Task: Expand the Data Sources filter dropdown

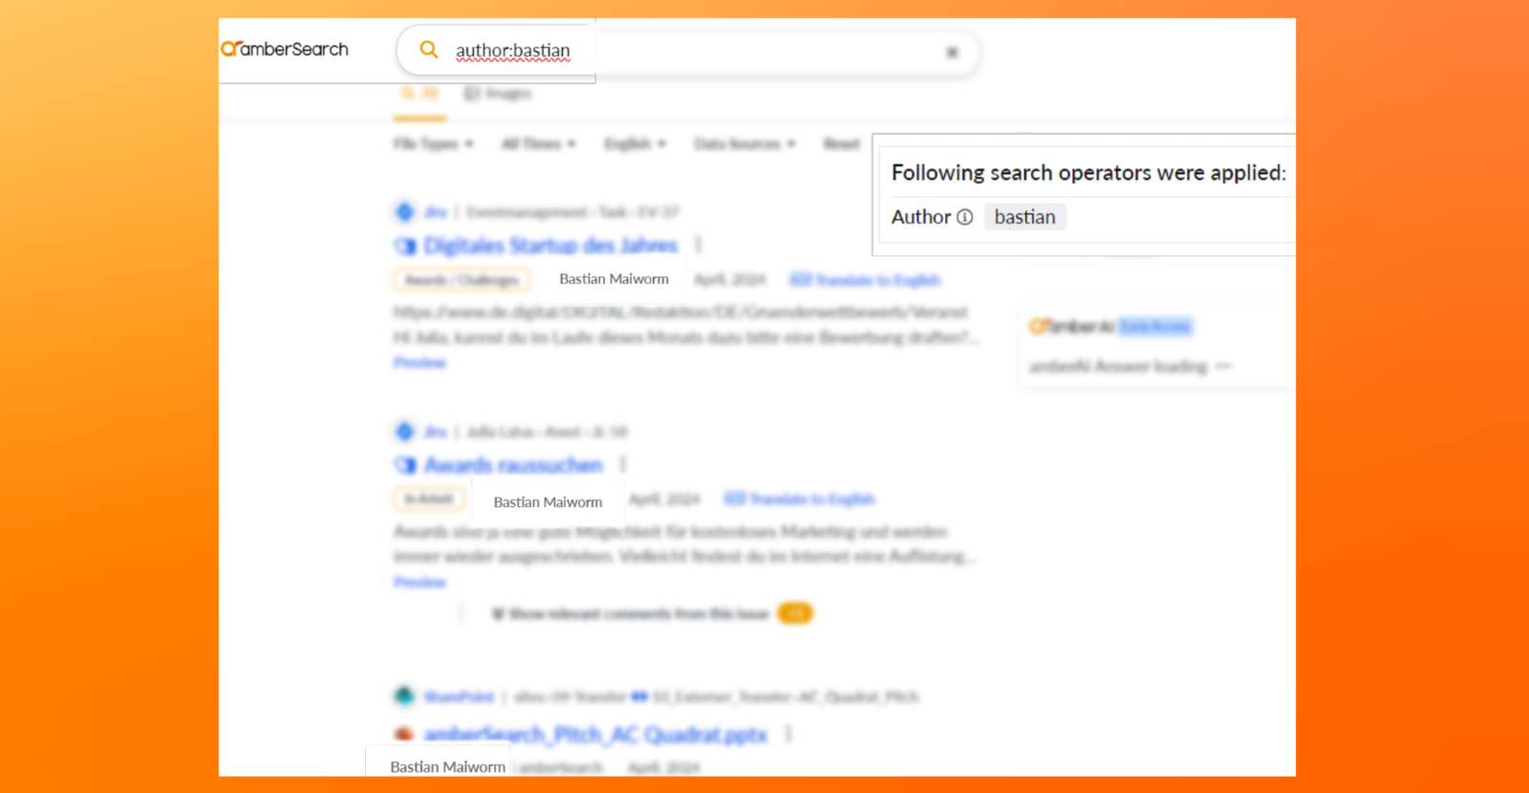Action: [x=744, y=144]
